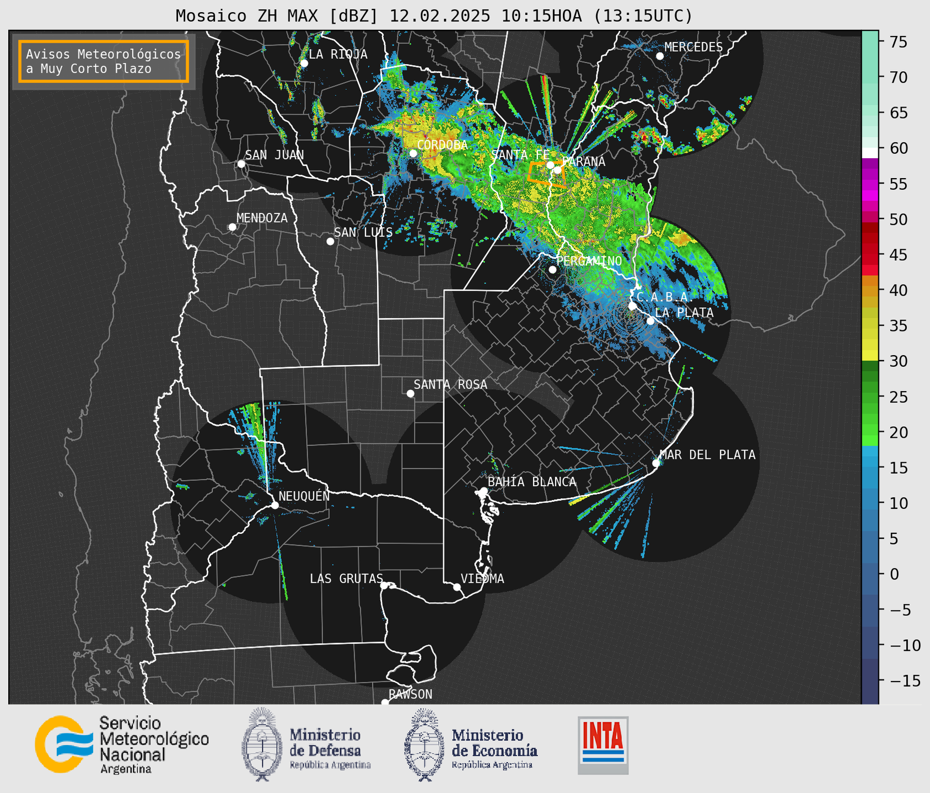Click the 40 dBZ orange color band
Viewport: 930px width, 793px height.
click(870, 290)
